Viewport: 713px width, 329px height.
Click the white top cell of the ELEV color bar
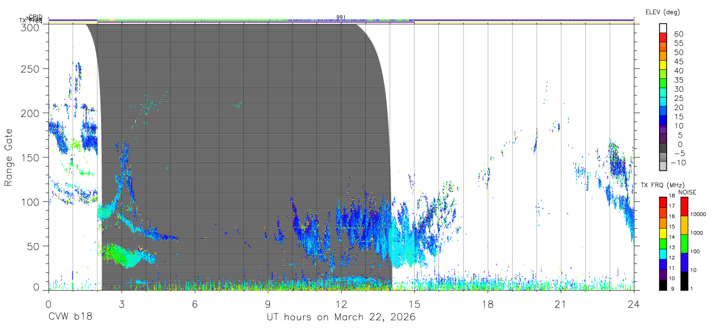click(663, 29)
